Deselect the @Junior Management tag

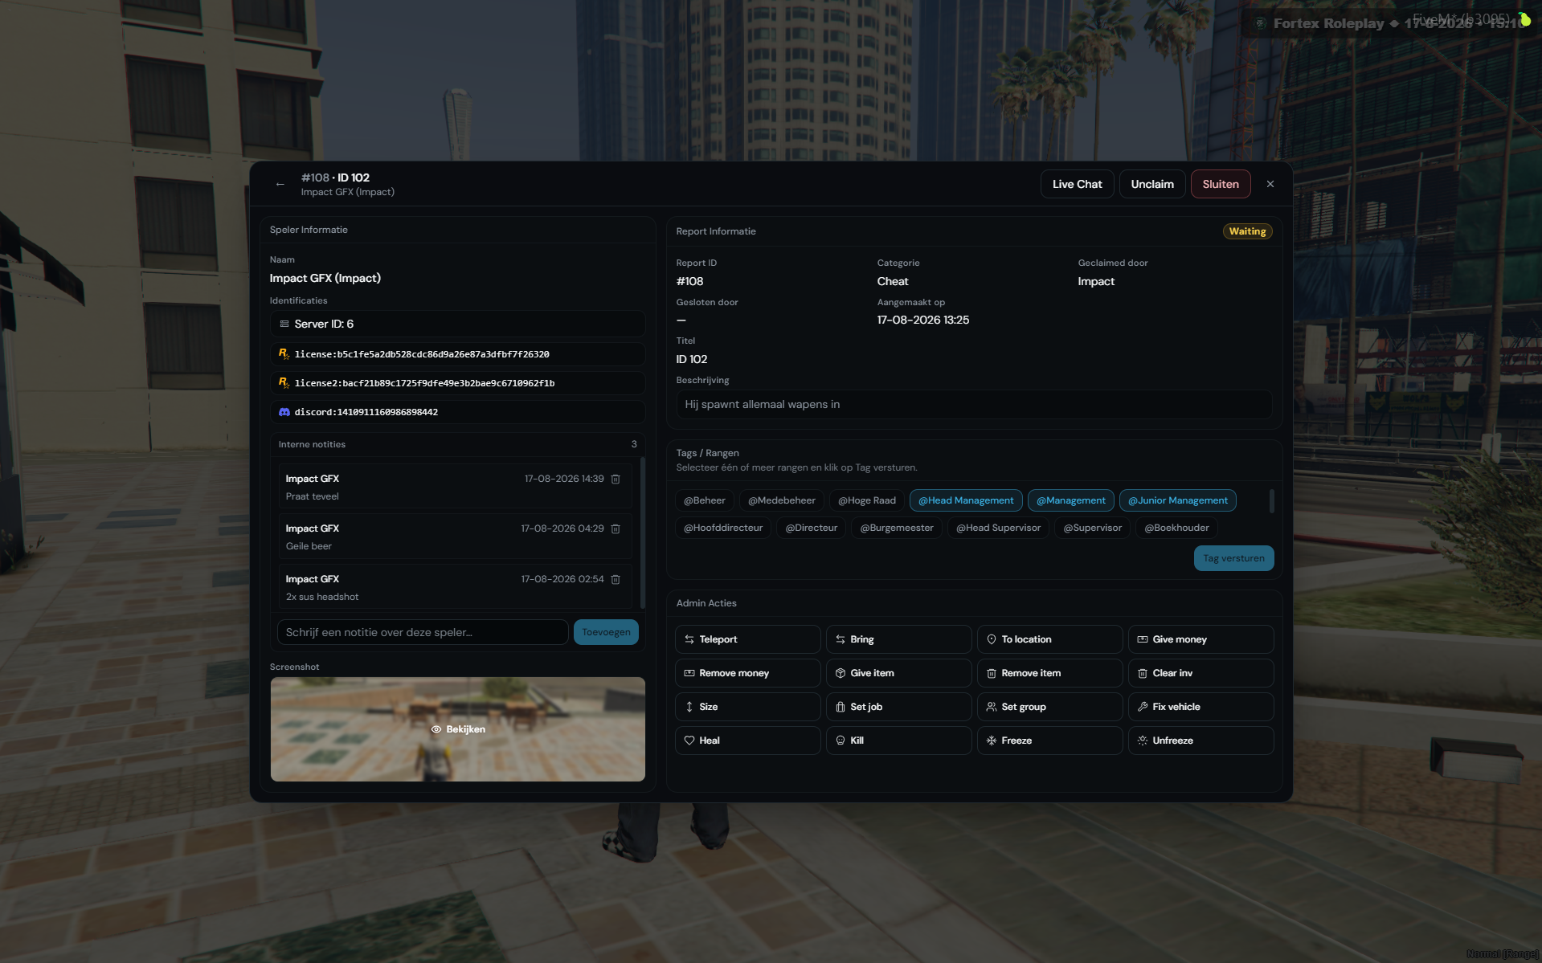(x=1177, y=500)
